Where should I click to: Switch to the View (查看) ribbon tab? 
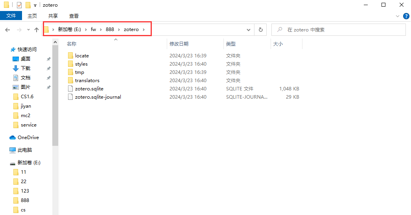pos(74,16)
